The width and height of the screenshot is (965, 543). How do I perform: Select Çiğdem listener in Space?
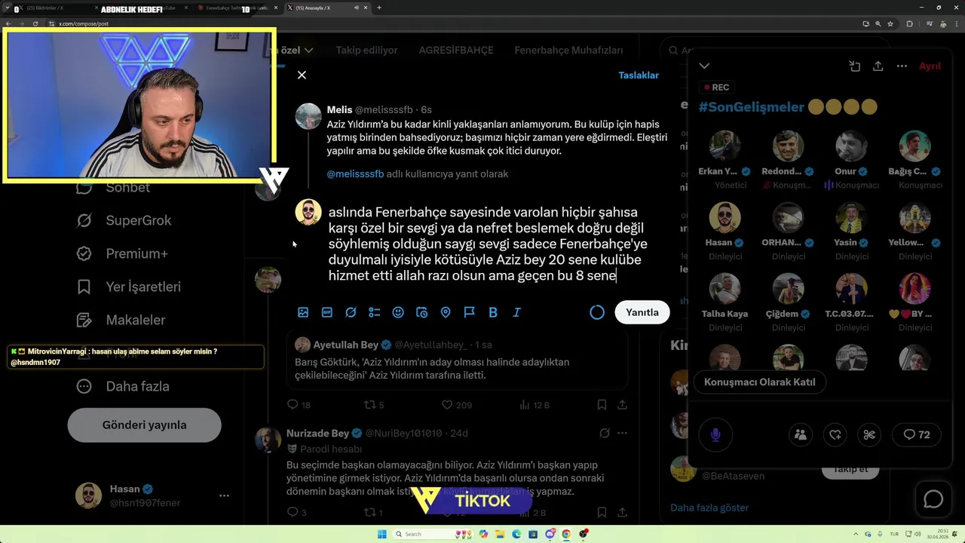pos(788,289)
